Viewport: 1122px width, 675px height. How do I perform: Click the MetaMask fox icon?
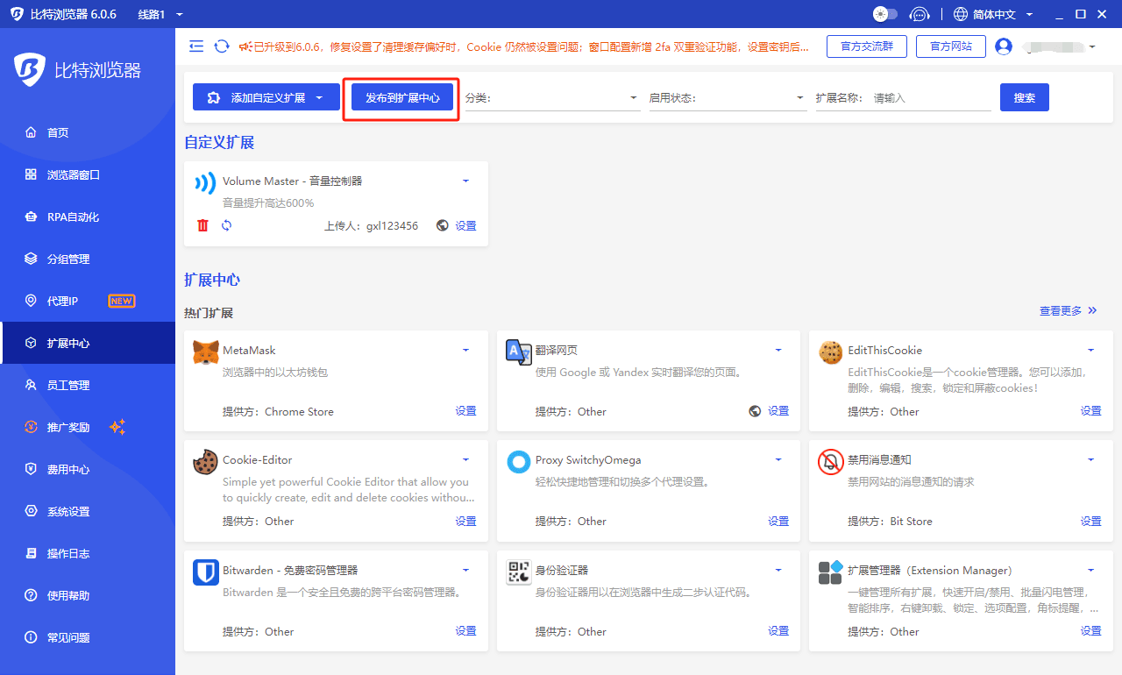(x=206, y=352)
